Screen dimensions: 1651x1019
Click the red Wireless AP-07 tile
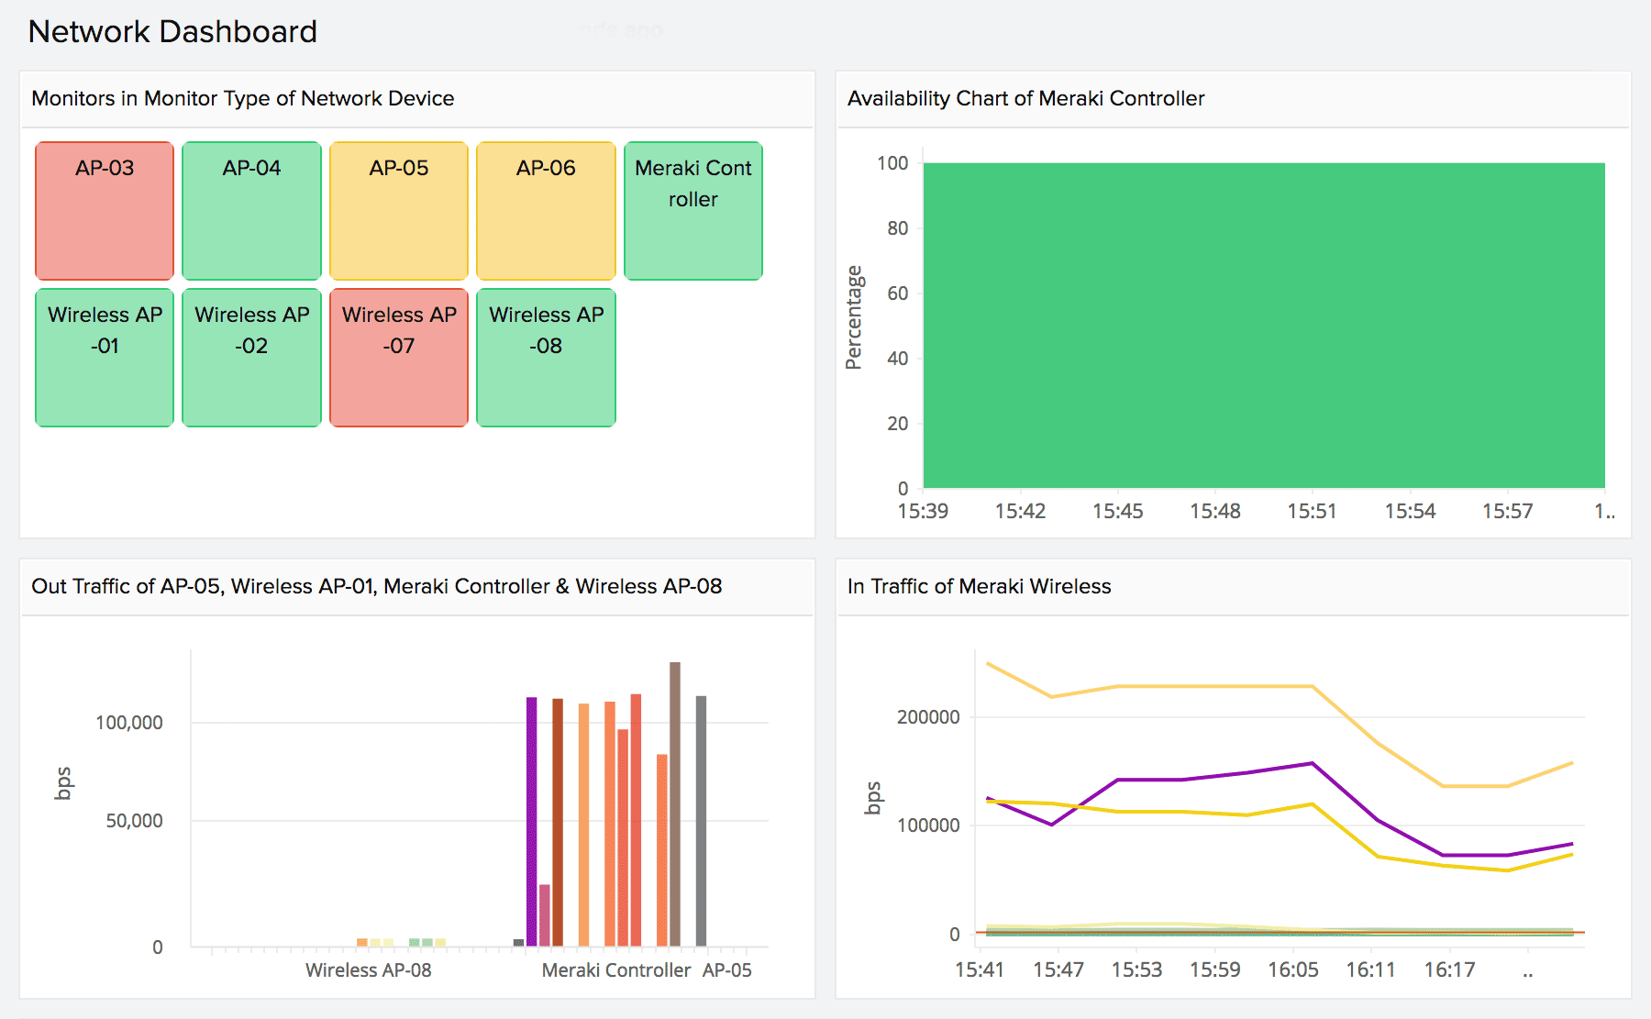point(398,358)
